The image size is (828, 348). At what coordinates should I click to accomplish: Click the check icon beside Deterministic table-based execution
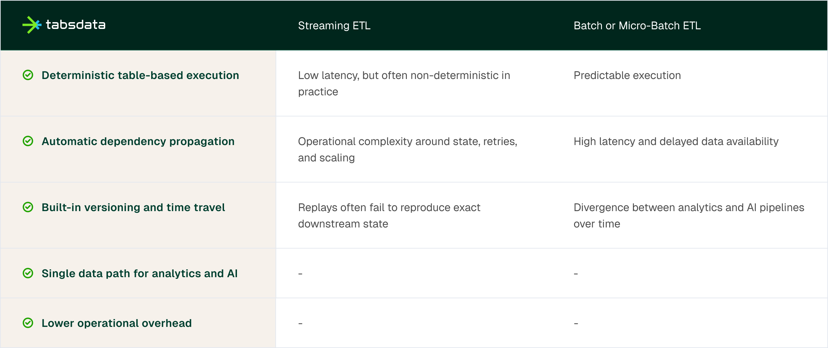click(x=28, y=75)
